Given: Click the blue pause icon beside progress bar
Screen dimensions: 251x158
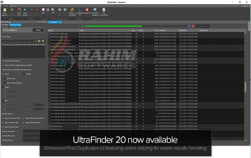Looking at the screenshot, I should pos(189,26).
